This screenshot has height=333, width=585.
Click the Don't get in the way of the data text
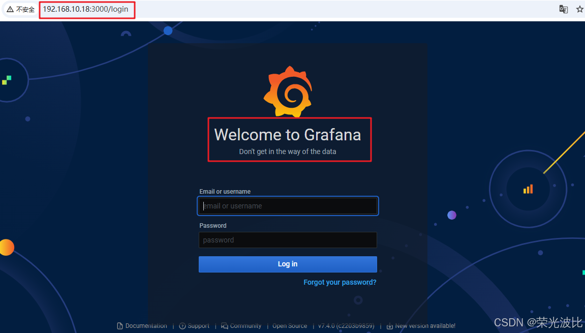coord(288,152)
